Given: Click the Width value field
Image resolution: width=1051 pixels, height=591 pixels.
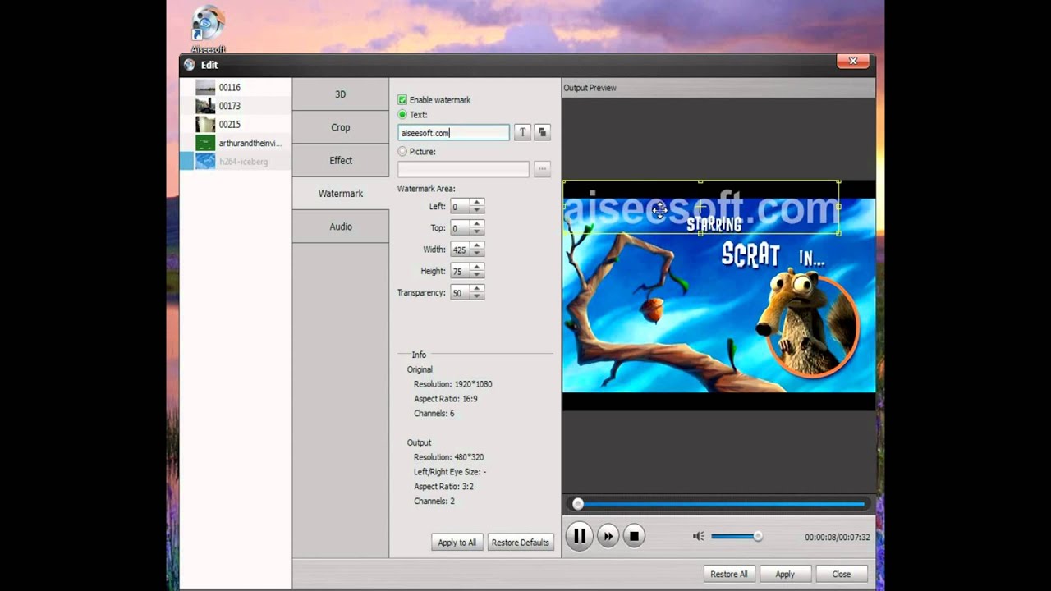Looking at the screenshot, I should click(x=461, y=250).
